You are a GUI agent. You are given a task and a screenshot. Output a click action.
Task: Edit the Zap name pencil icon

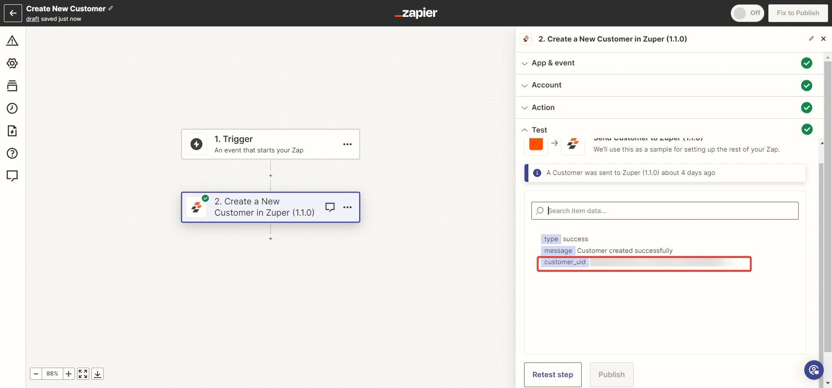(111, 8)
